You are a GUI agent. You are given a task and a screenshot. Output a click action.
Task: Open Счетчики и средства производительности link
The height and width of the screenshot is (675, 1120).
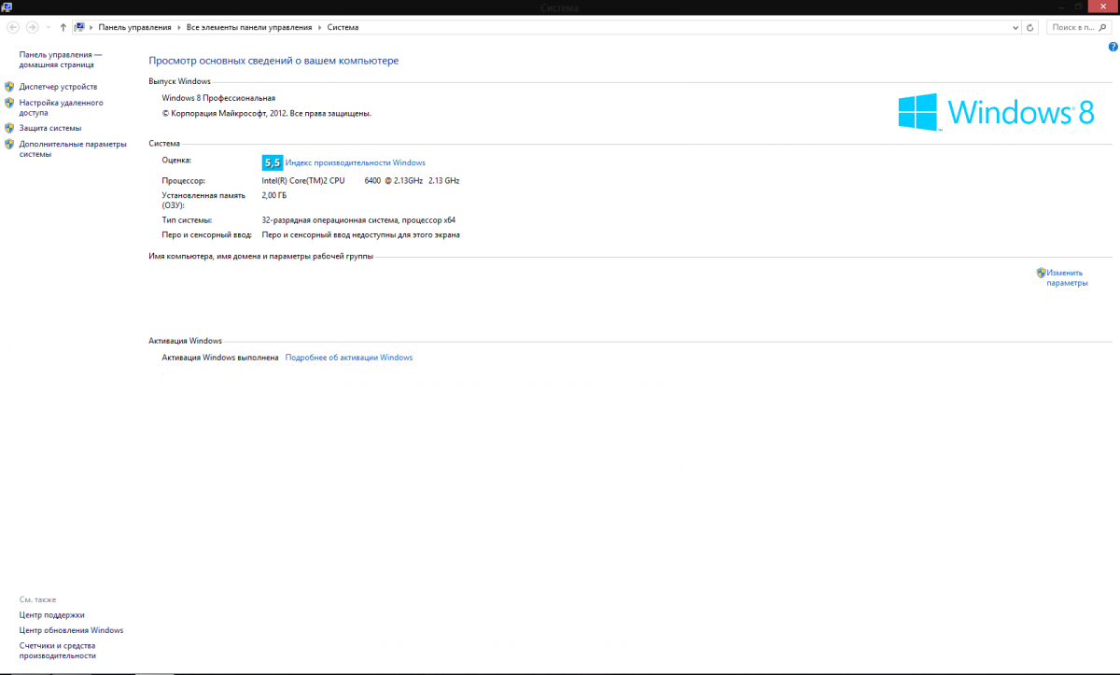click(58, 651)
